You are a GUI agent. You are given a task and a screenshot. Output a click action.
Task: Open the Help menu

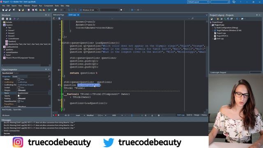pos(67,6)
